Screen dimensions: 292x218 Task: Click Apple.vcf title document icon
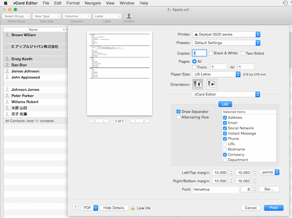coord(169,10)
